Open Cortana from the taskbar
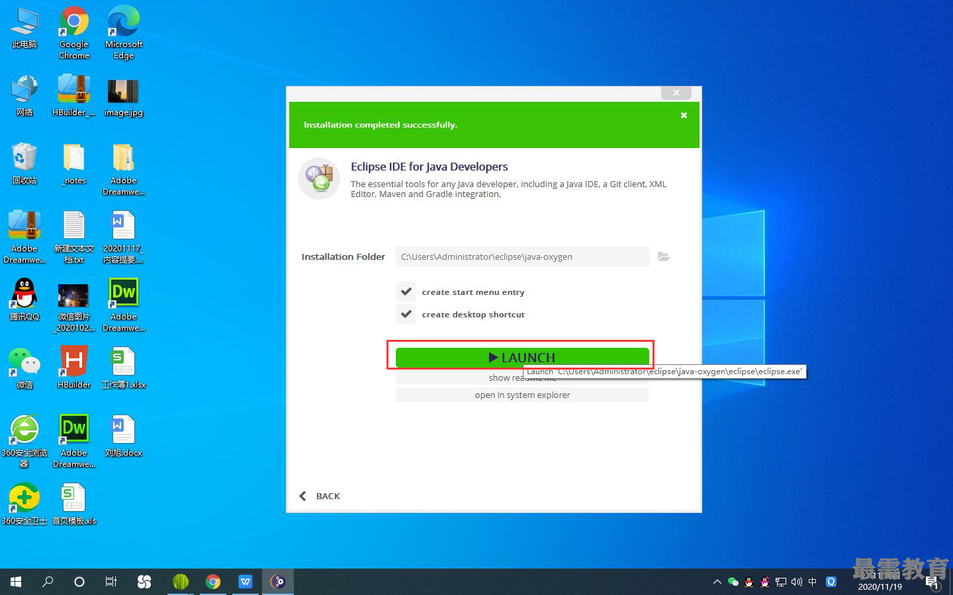Viewport: 953px width, 595px height. pos(79,582)
